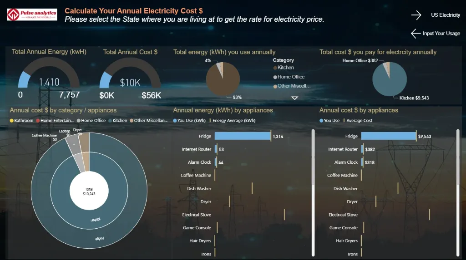Go to Input Your Usage page
Screen dimensions: 466x260
pyautogui.click(x=441, y=33)
